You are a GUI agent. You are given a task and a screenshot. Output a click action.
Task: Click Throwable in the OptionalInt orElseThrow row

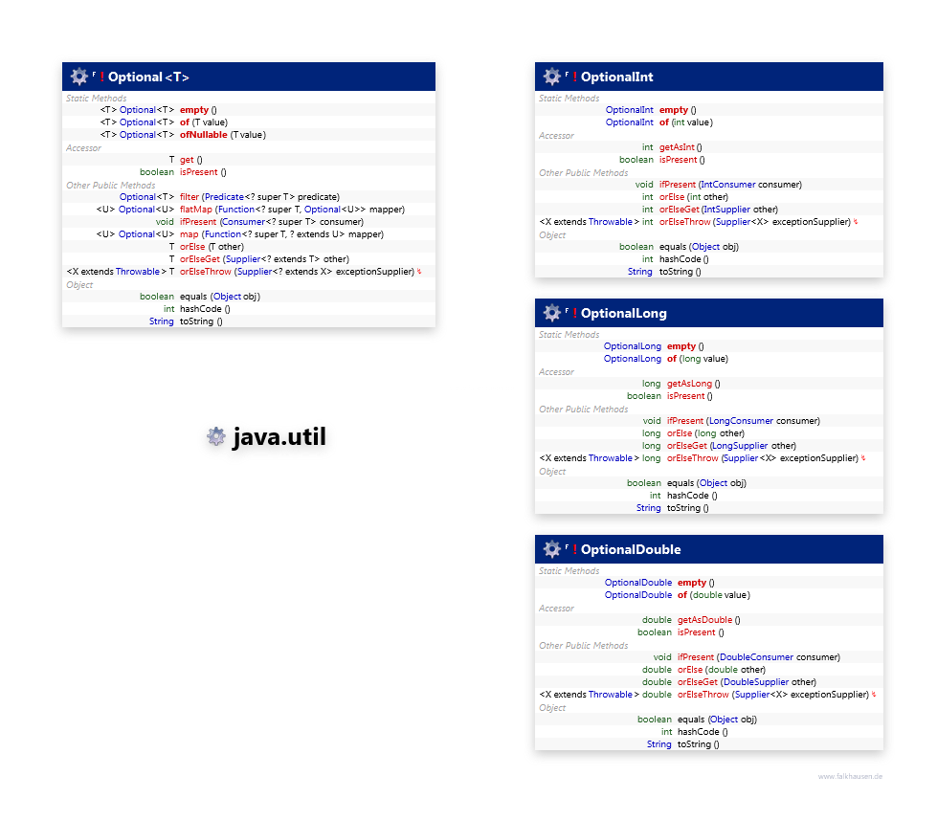tap(610, 222)
